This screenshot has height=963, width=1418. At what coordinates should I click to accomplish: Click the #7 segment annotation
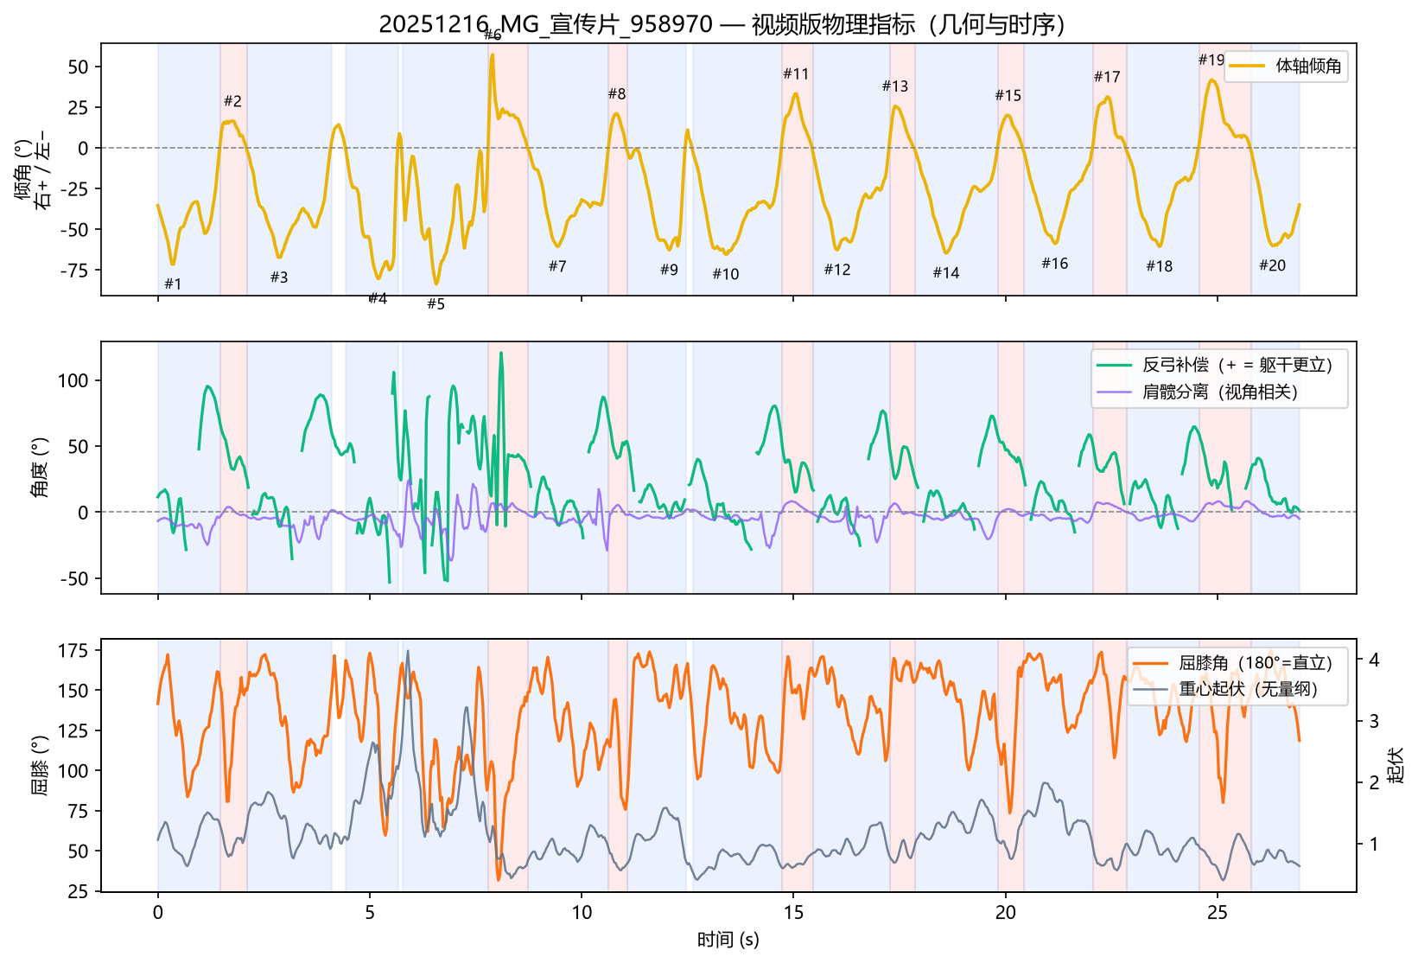point(557,266)
